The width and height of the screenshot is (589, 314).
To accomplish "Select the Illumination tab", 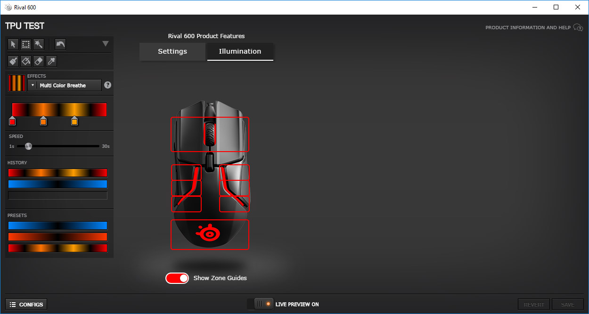I will coord(240,52).
